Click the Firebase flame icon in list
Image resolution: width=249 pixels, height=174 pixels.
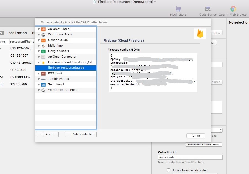coord(43,62)
